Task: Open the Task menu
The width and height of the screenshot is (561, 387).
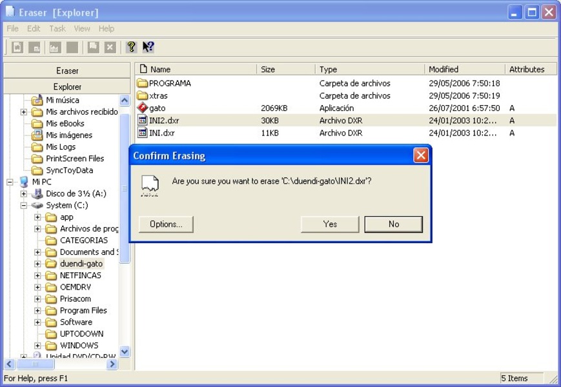Action: (x=57, y=28)
